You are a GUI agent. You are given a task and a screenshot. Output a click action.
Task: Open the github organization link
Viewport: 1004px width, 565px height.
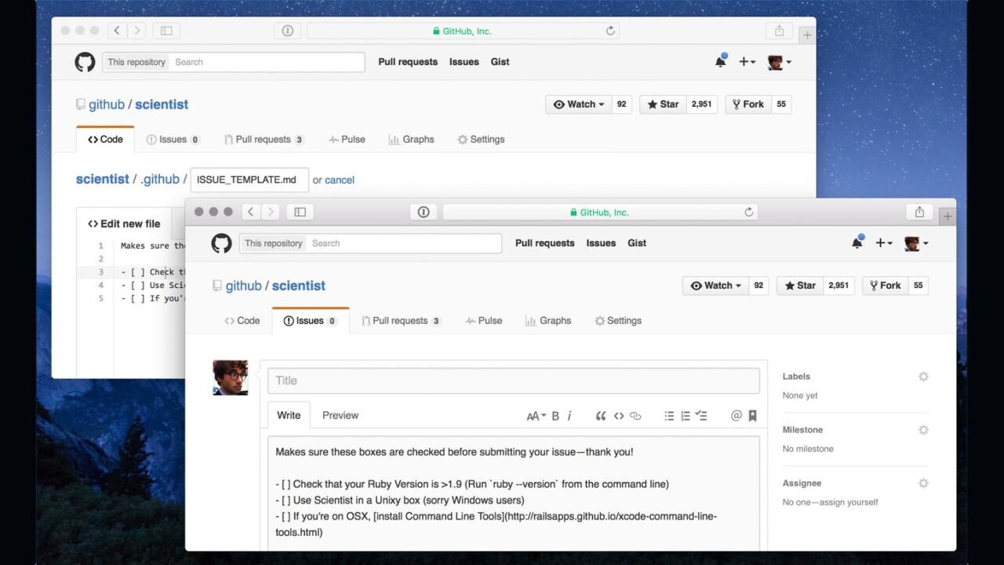point(243,286)
